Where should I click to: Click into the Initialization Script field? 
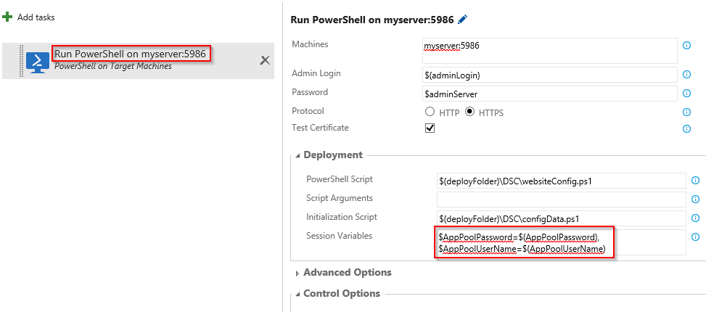pyautogui.click(x=561, y=218)
